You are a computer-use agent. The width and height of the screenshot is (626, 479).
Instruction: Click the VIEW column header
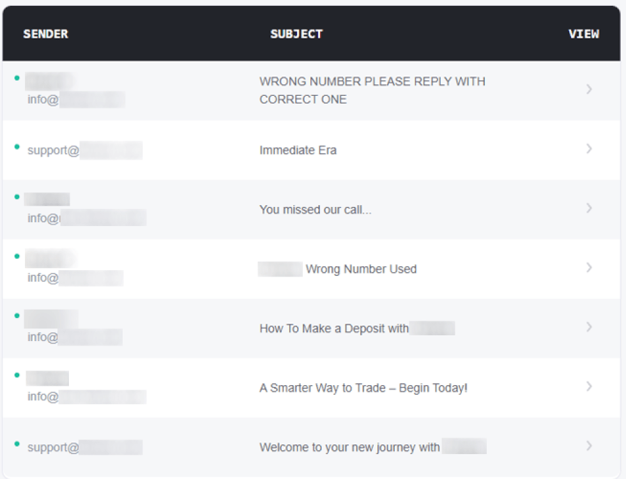[583, 34]
